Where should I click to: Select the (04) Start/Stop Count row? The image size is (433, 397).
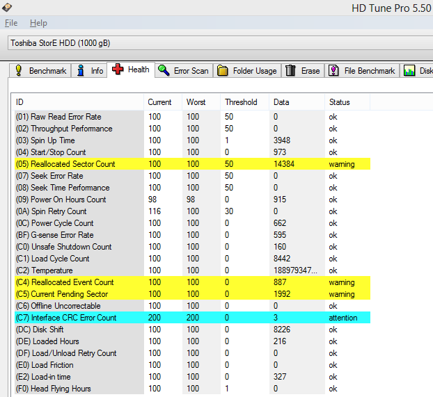pos(192,152)
